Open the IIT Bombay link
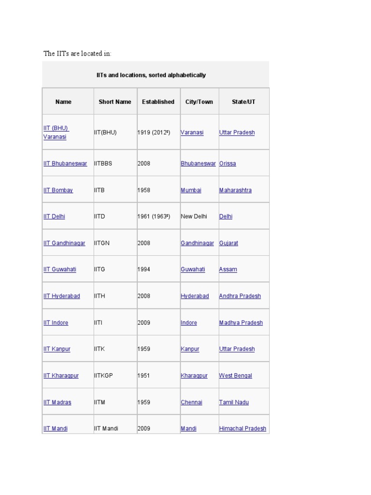Screen dimensions: 371x495 coord(58,190)
